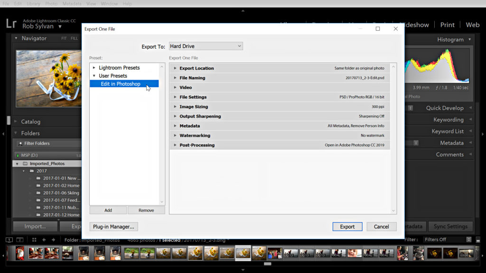Select the Edit in Photoshop preset

(x=121, y=84)
